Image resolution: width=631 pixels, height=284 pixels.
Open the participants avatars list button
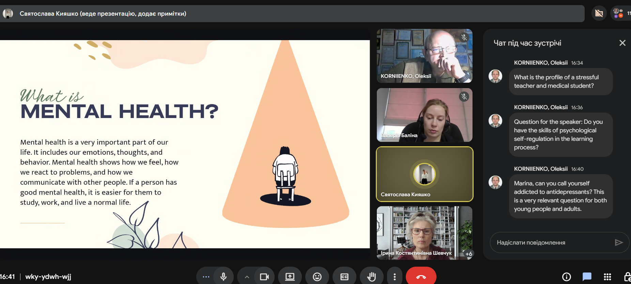tap(620, 14)
